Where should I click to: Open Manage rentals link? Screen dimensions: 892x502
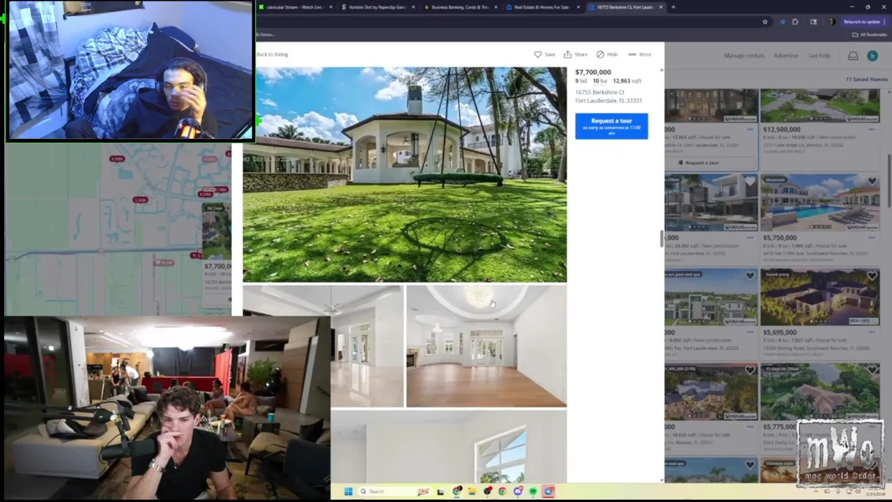tap(744, 56)
